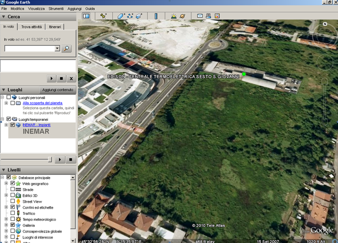Enable the Strade layer checkbox

13,189
